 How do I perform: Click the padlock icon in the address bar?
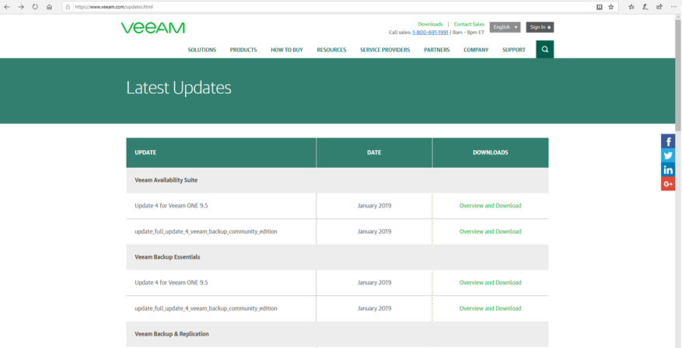[68, 8]
